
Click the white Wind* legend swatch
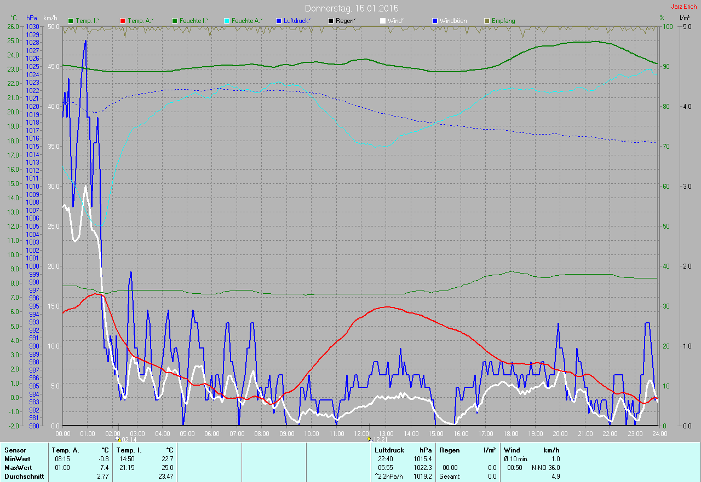[x=383, y=21]
